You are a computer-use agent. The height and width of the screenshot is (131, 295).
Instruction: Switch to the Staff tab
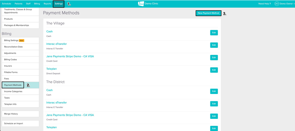tap(28, 4)
